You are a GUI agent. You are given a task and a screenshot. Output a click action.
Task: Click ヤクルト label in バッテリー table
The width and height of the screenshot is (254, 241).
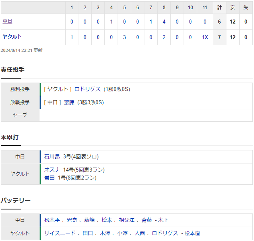[20, 233]
